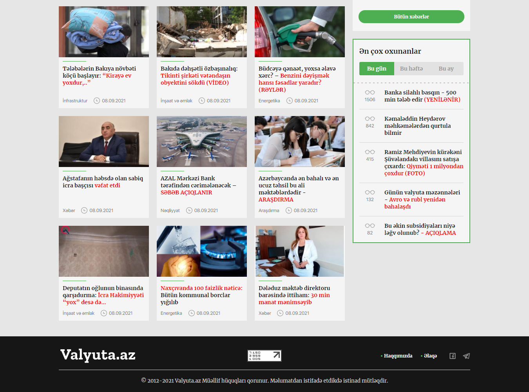
Task: Click the Valyuta.az footer logo
Action: coord(98,355)
